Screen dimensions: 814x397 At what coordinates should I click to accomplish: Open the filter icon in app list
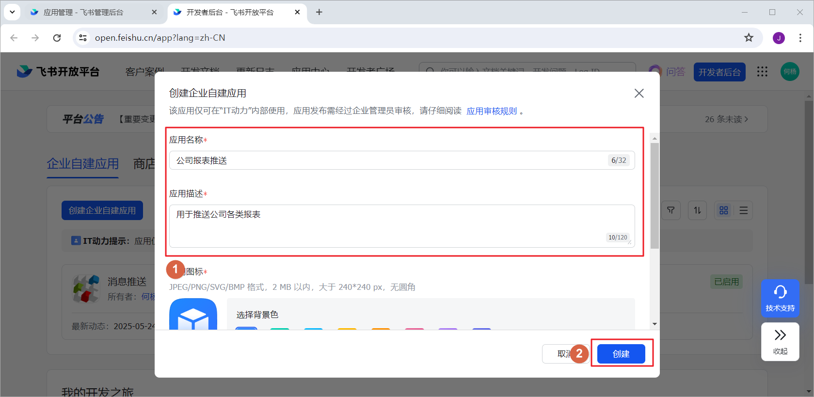(671, 210)
